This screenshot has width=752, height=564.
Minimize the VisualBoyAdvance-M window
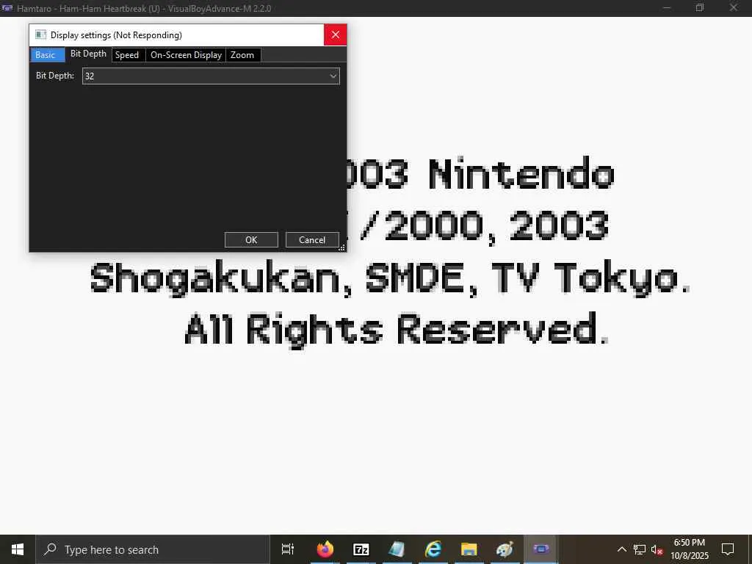click(x=667, y=8)
